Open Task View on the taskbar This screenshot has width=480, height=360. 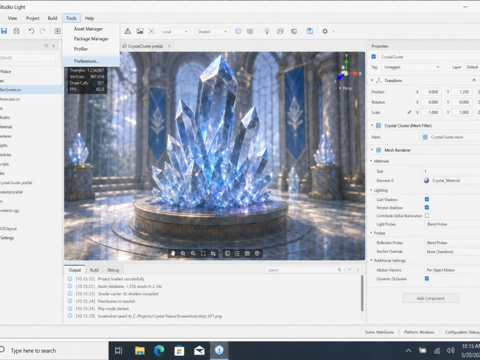118,350
